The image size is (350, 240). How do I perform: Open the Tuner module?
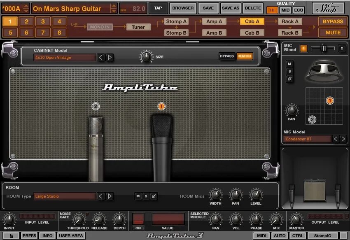138,27
